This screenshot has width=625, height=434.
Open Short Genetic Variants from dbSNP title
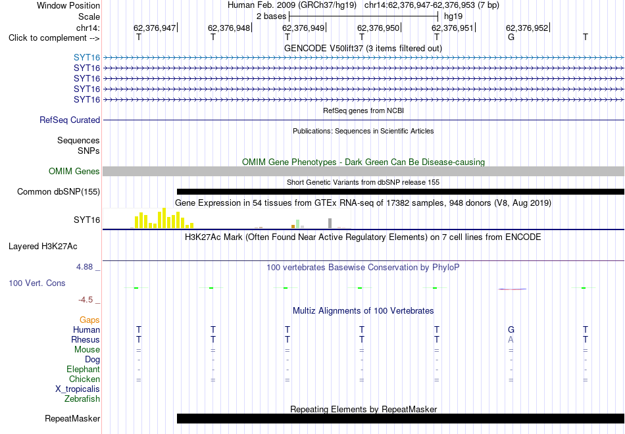[362, 182]
